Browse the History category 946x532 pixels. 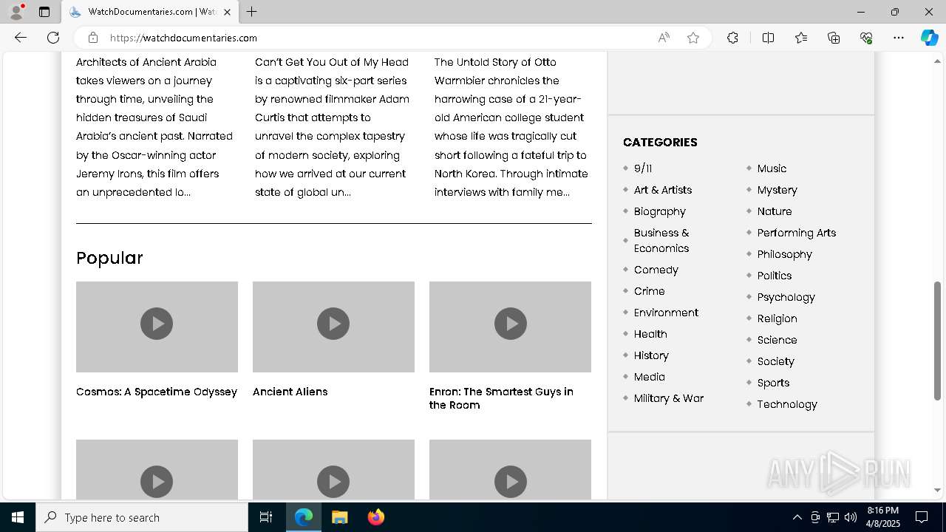651,355
